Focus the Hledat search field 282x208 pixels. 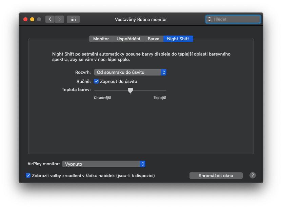(236, 19)
